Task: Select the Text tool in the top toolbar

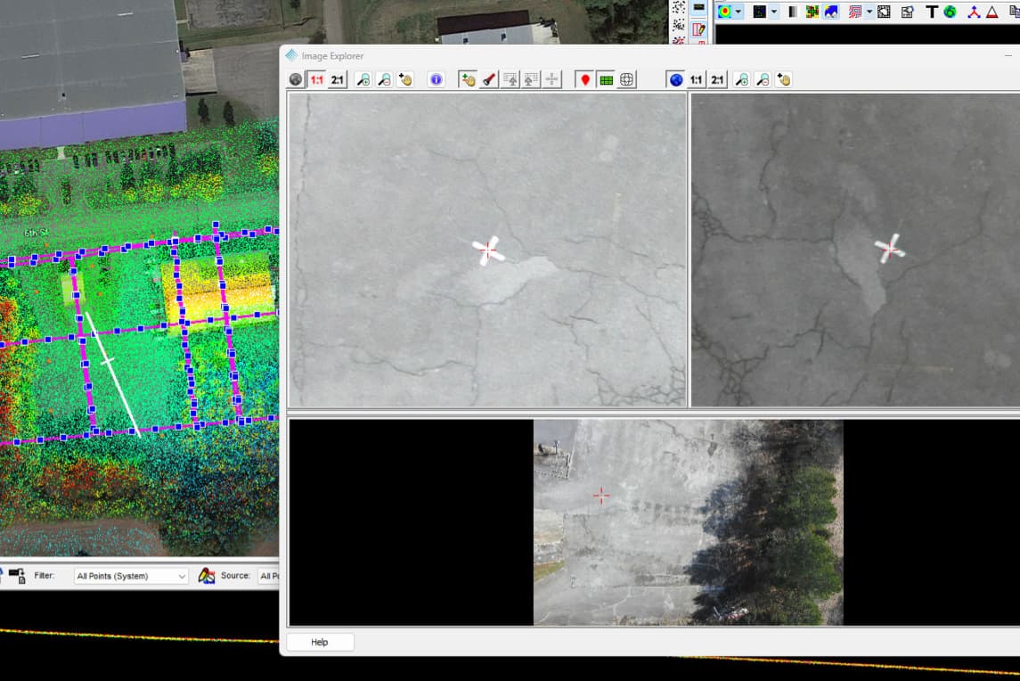Action: [933, 11]
